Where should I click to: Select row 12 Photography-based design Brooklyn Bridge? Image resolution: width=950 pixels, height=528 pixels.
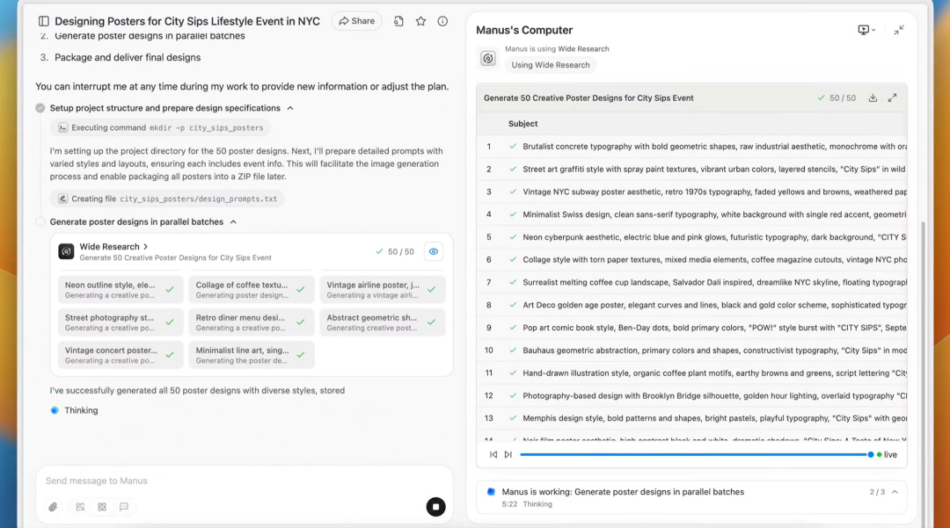pyautogui.click(x=691, y=395)
